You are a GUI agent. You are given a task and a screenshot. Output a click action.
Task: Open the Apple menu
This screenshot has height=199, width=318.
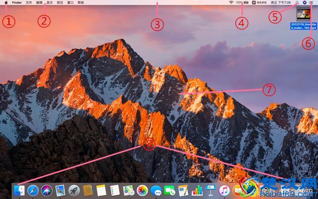coord(6,2)
